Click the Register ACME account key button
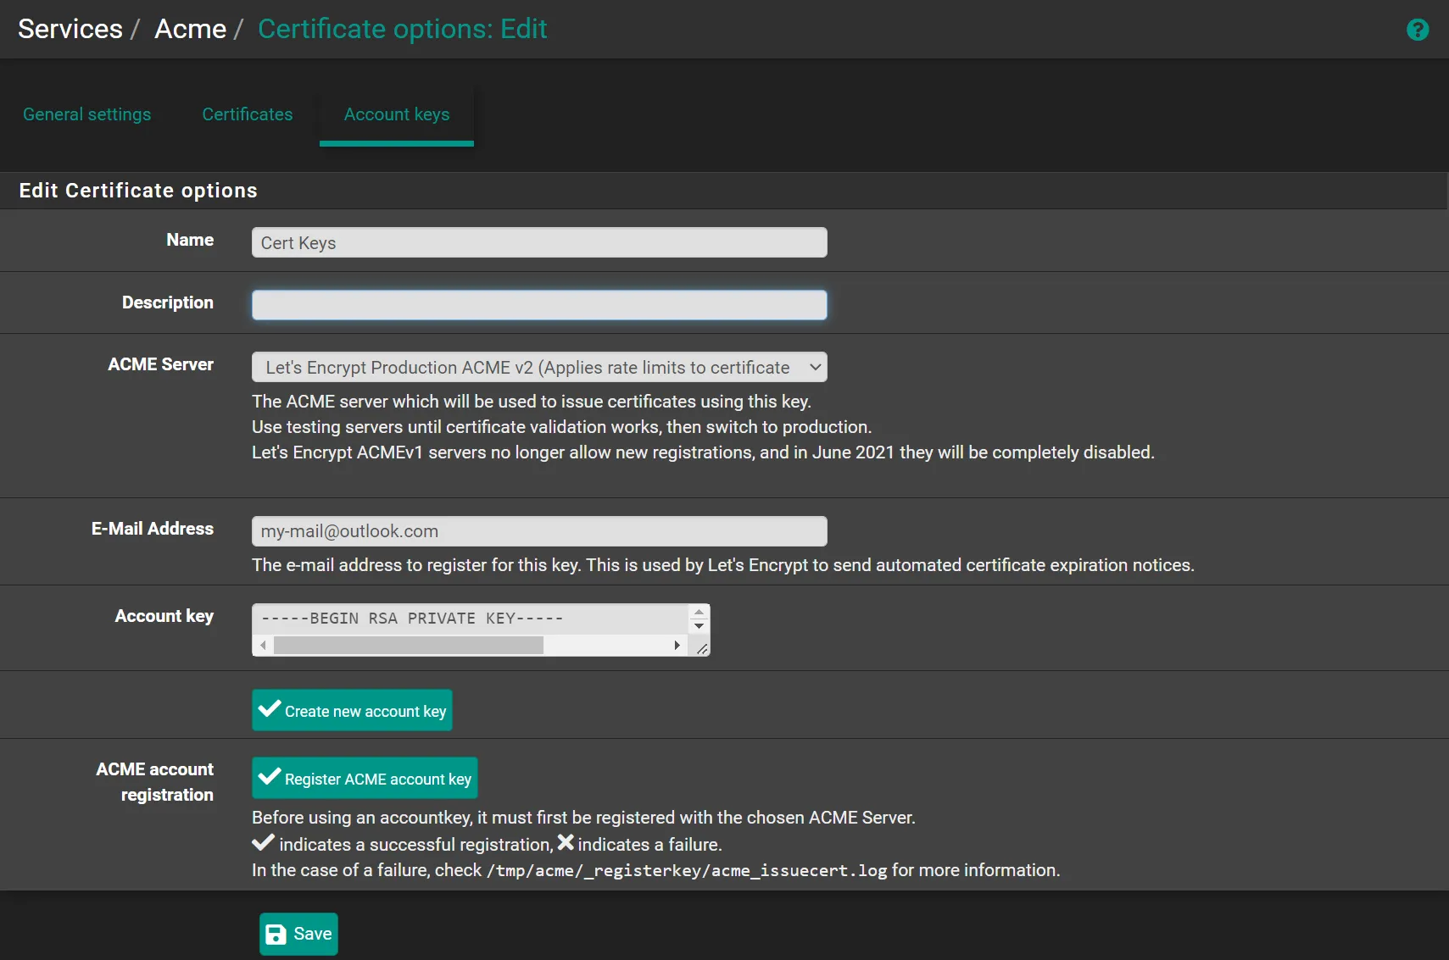This screenshot has height=960, width=1449. click(365, 777)
